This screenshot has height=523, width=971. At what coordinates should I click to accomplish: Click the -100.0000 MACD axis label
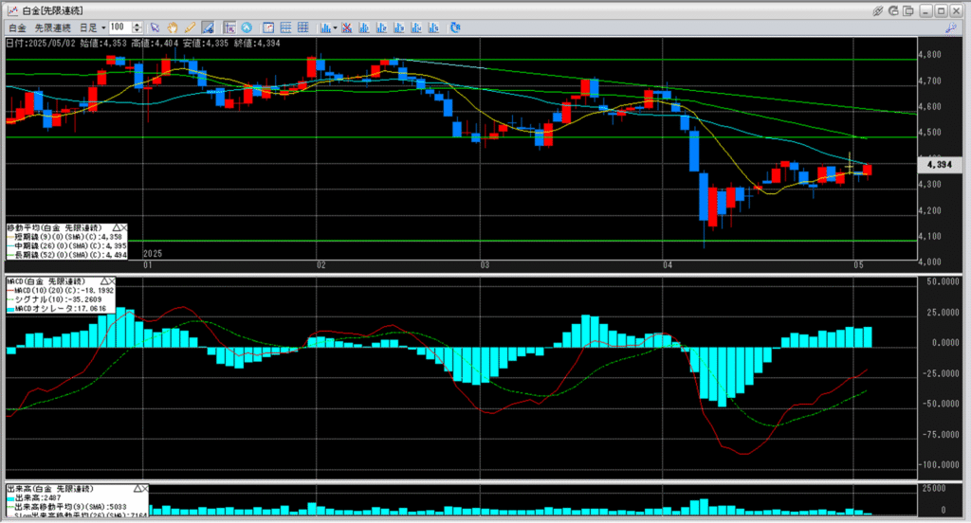(x=938, y=465)
